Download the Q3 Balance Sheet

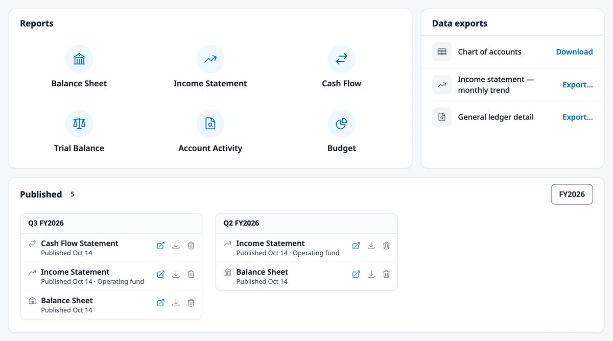pyautogui.click(x=176, y=303)
